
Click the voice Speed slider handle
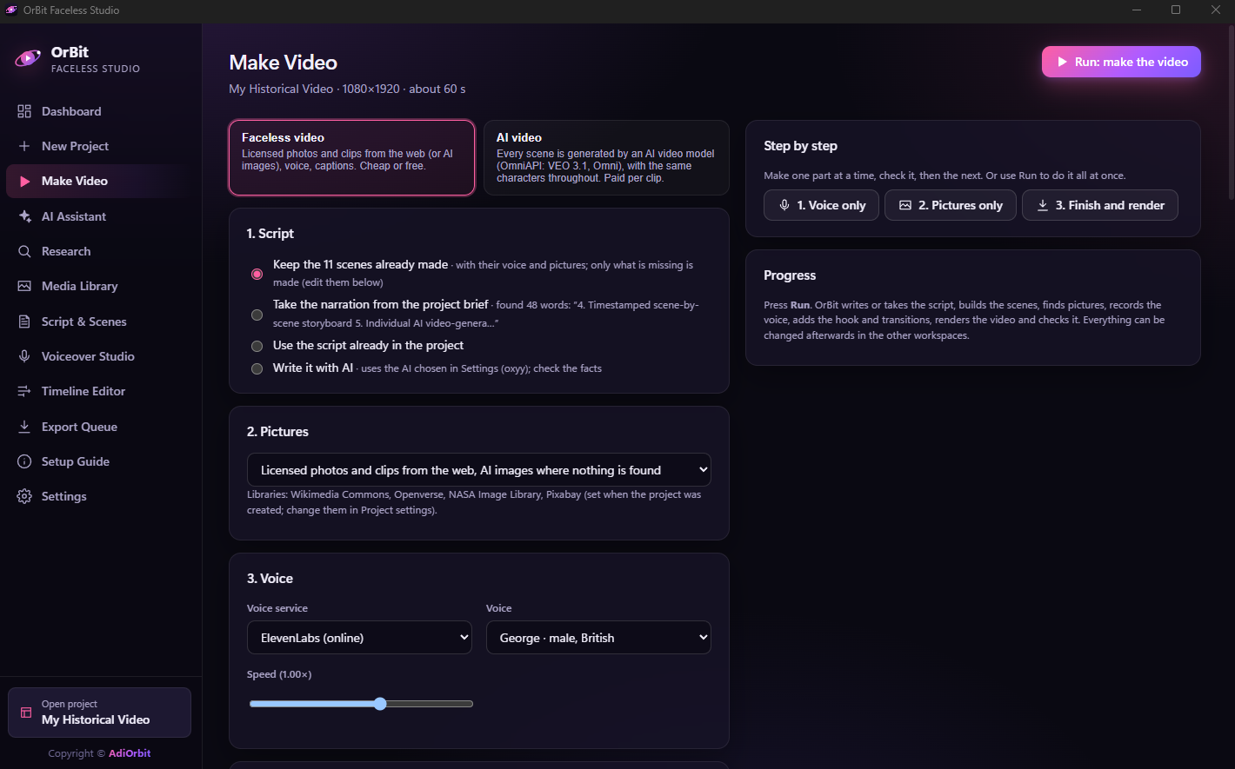point(380,704)
